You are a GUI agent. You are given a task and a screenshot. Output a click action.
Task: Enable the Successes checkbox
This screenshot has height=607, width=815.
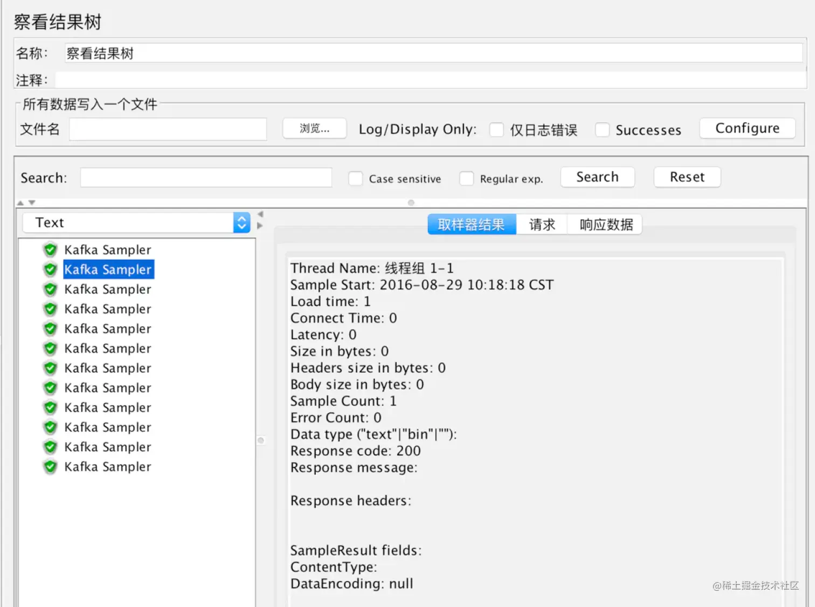(x=602, y=129)
